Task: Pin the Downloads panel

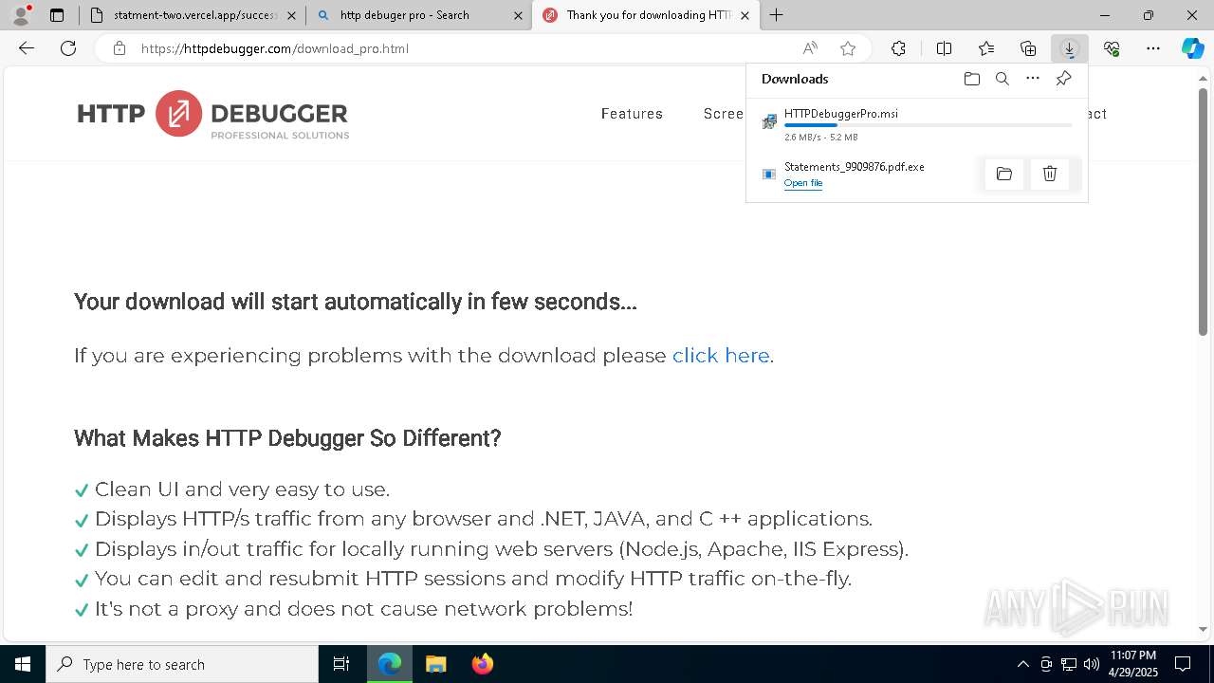Action: tap(1063, 79)
